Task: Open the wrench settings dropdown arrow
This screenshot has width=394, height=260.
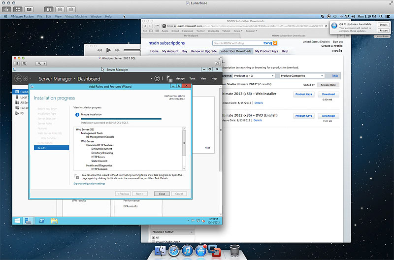Action: click(x=45, y=64)
